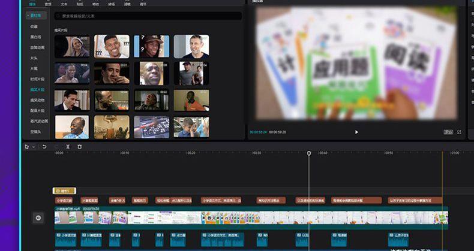Switch to the 文本 tab
Viewport: 474px width, 251px height.
(x=64, y=4)
